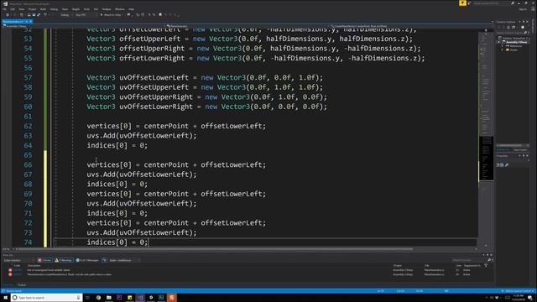This screenshot has height=302, width=537.
Task: Click the Visual Studio taskbar icon
Action: point(140,298)
